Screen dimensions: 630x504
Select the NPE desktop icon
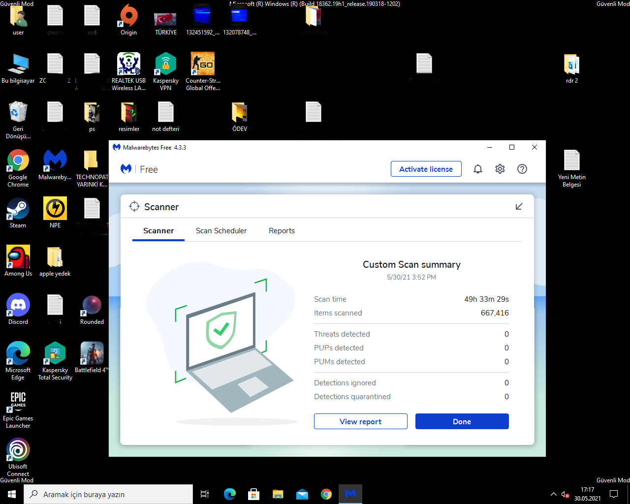click(x=55, y=213)
